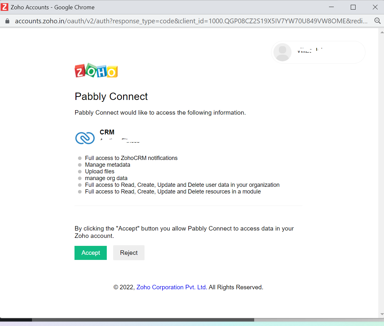384x326 pixels.
Task: Click the 'manage org data' item
Action: (106, 178)
